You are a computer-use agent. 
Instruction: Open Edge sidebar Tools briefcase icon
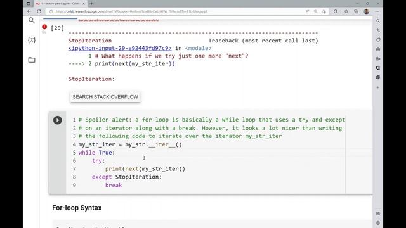point(378,49)
